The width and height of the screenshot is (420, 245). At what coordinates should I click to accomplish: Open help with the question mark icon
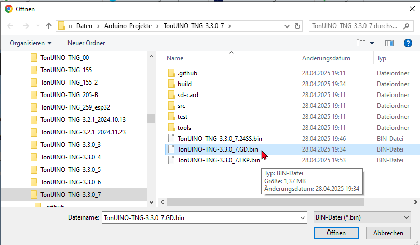tap(408, 43)
